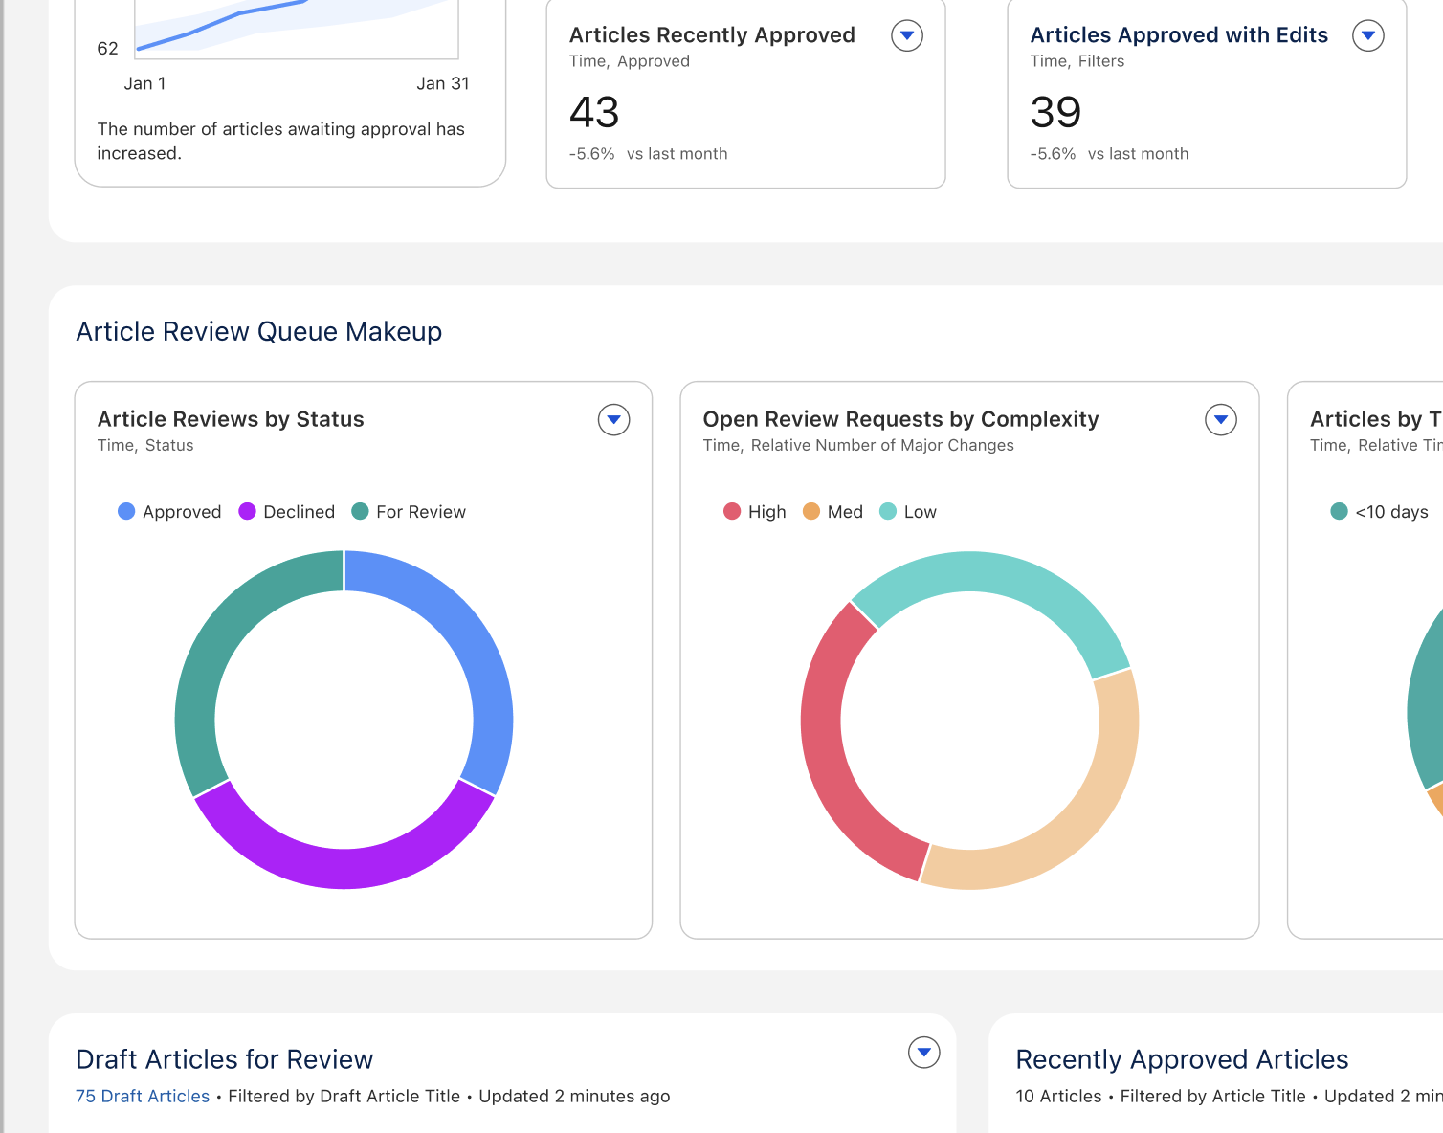Expand Open Review Requests by Complexity menu

coord(1220,419)
